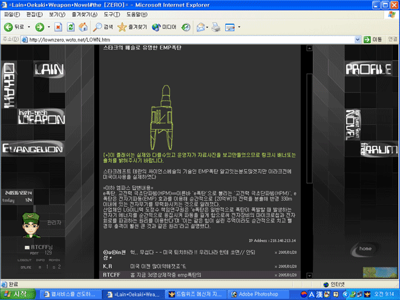Click the PROFILE navigation link

(x=367, y=69)
